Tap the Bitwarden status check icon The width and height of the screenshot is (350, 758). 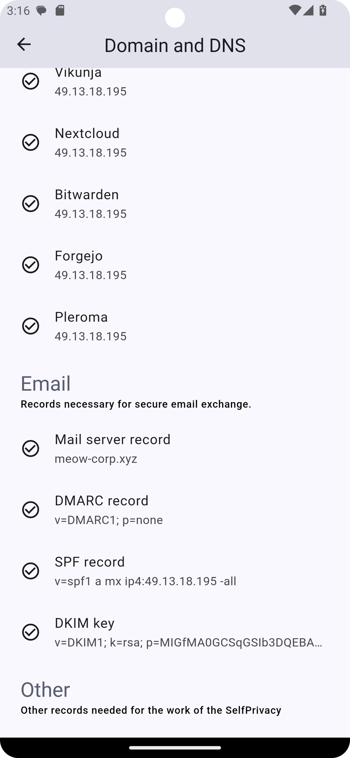[x=30, y=204]
